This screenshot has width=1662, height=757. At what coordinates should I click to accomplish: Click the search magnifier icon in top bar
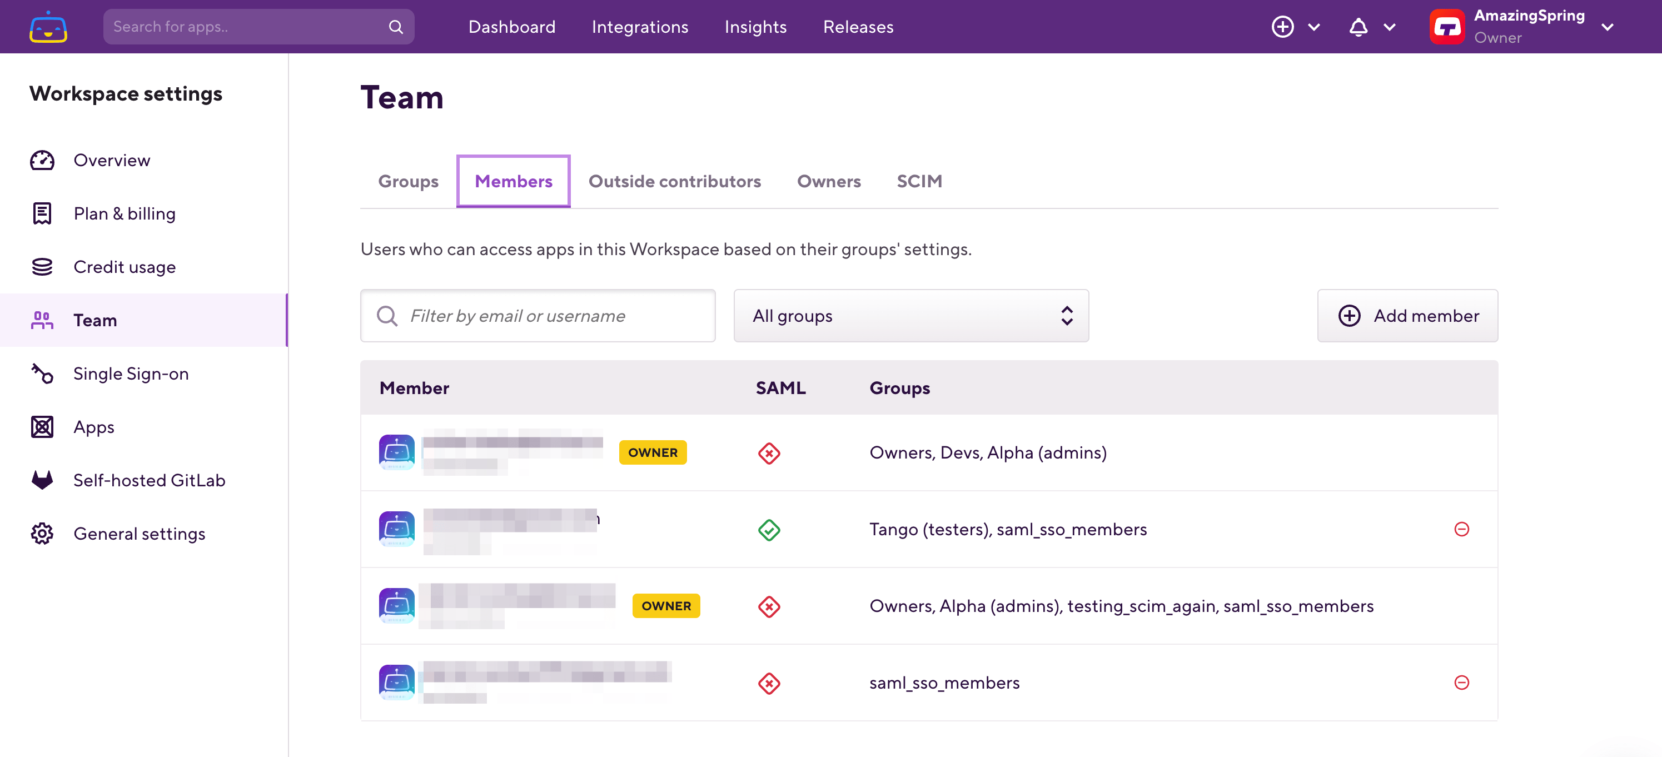click(396, 27)
